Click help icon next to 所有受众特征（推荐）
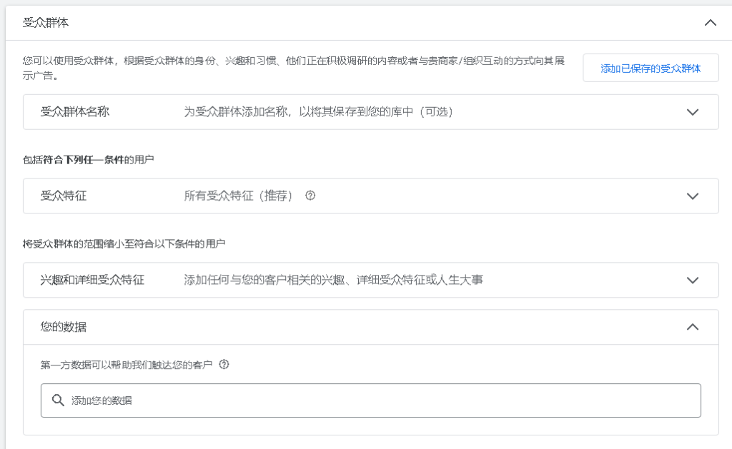 (310, 196)
